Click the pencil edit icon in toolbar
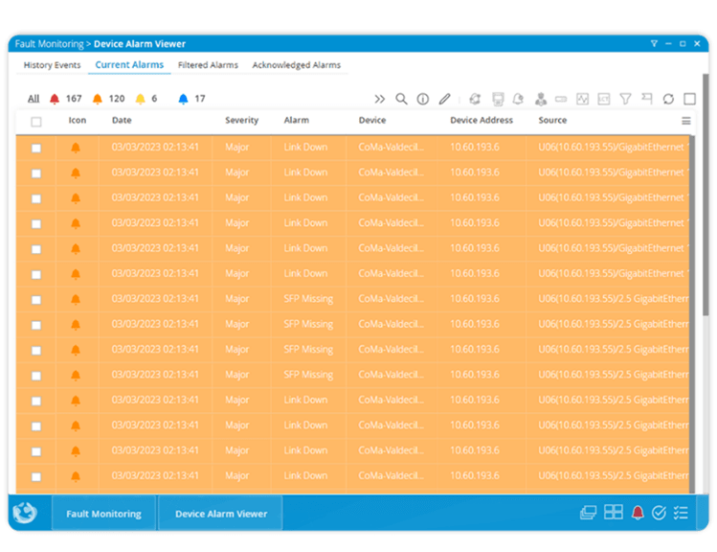Viewport: 717px width, 552px height. 444,99
